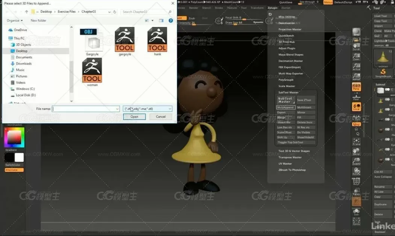
Task: Expand the Decimation Master section
Action: 291,61
